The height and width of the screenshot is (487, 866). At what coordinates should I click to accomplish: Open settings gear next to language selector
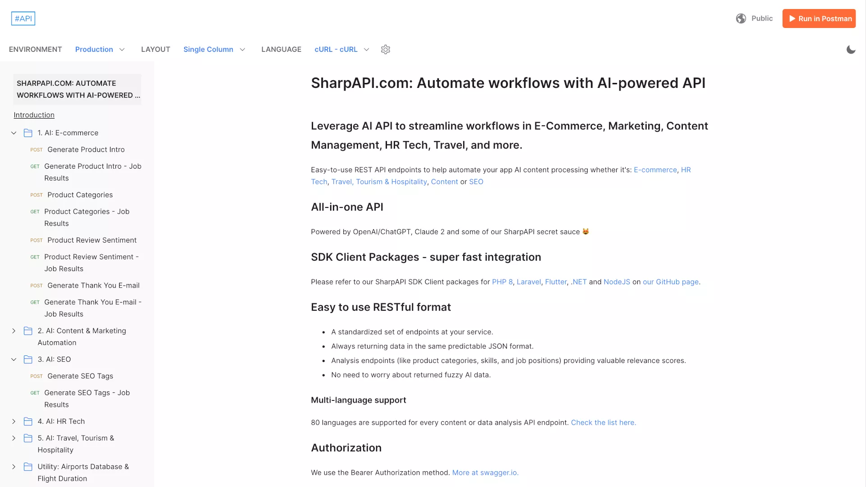pos(385,50)
